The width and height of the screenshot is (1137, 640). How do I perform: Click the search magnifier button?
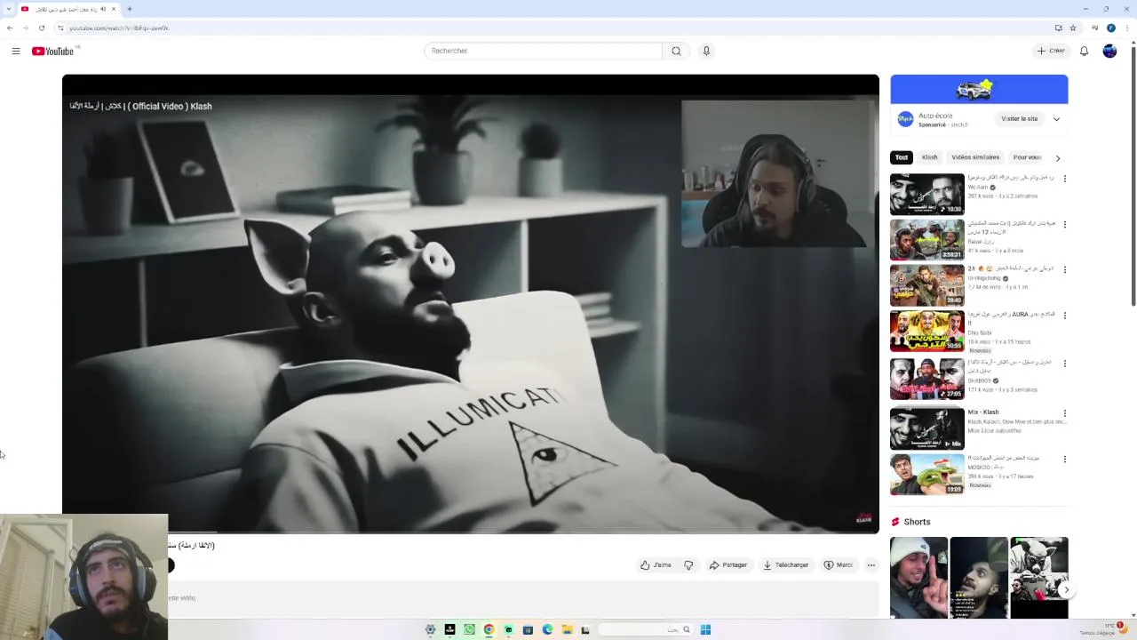pyautogui.click(x=676, y=51)
